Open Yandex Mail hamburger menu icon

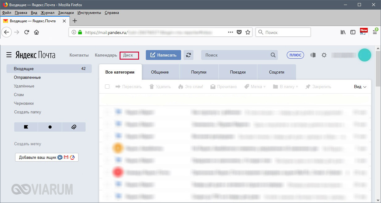pos(9,55)
